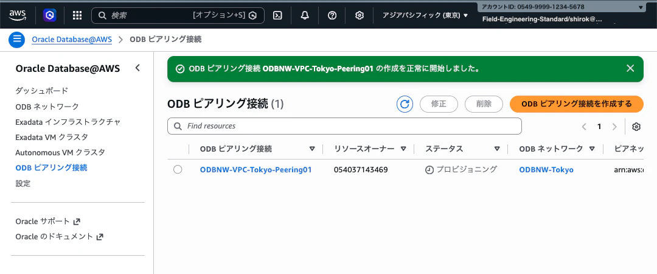The width and height of the screenshot is (657, 274).
Task: Sort by ODB ネットワーク column arrow
Action: tap(592, 149)
